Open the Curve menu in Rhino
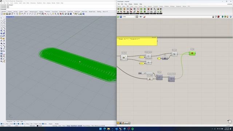The width and height of the screenshot is (233, 131). point(12,3)
